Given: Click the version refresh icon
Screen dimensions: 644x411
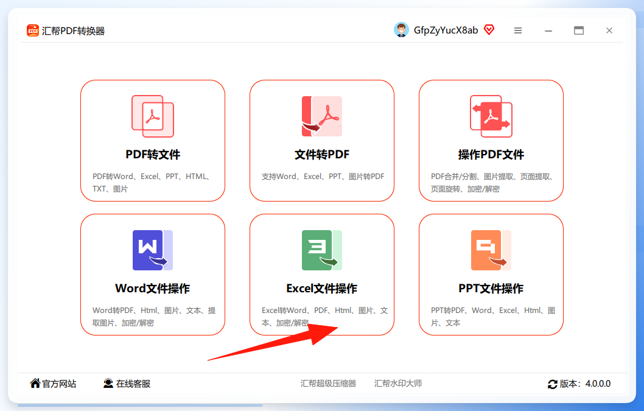Looking at the screenshot, I should tap(553, 384).
